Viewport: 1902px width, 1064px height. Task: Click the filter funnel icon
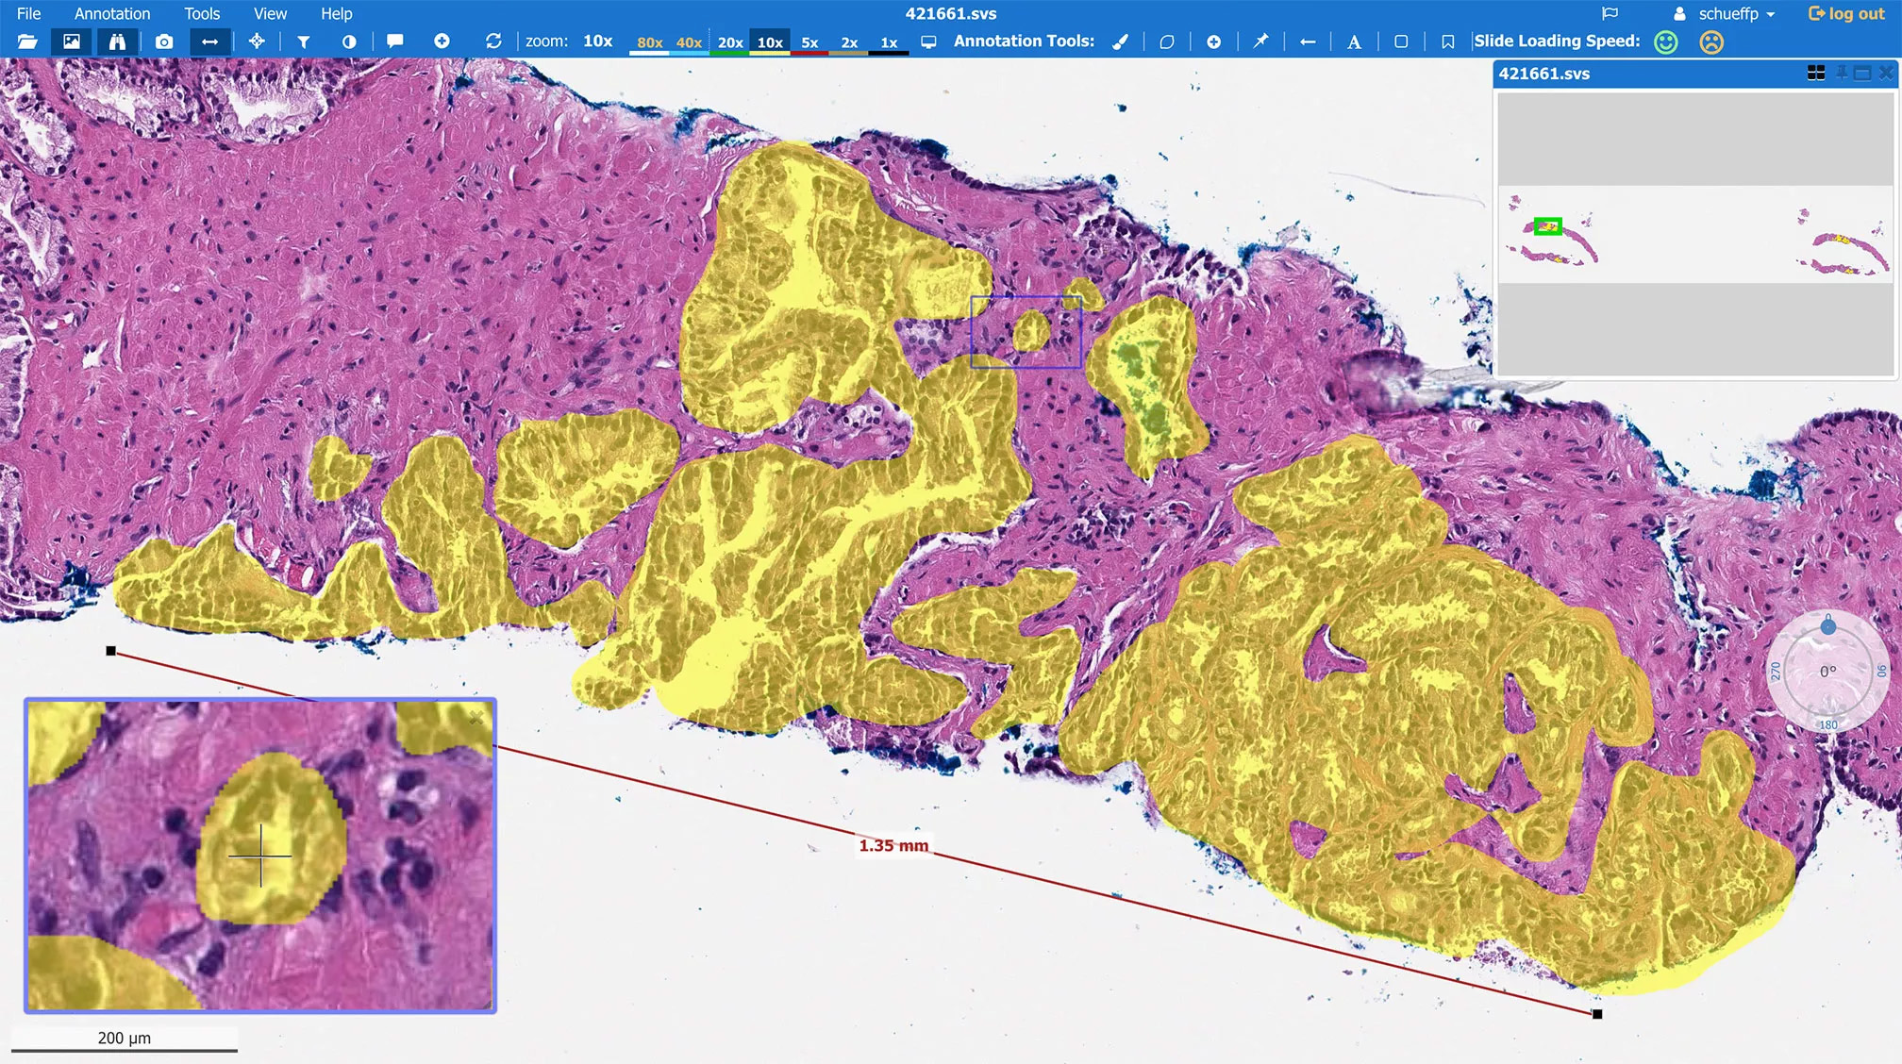[303, 42]
